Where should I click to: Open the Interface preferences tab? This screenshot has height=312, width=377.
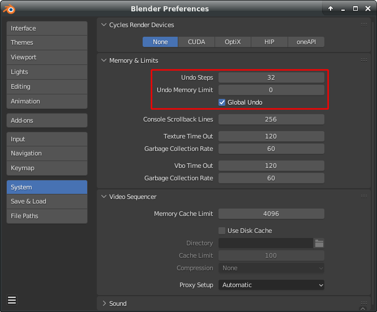tap(47, 28)
